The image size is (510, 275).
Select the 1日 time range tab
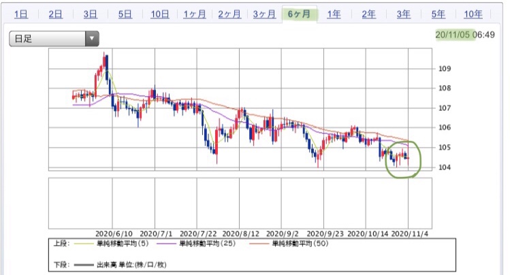[21, 14]
